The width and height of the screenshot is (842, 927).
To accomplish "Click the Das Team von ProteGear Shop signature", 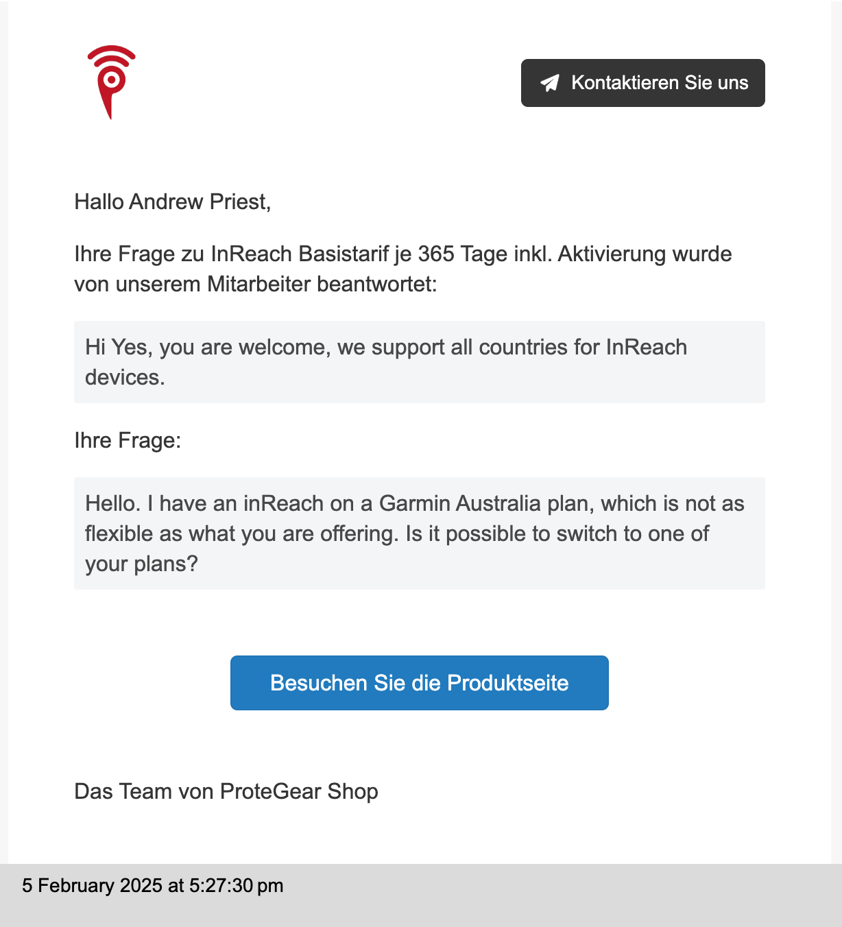I will pyautogui.click(x=226, y=791).
